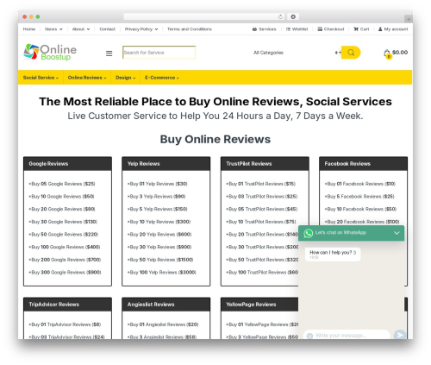Select Buy 200 Google Reviews ($700)
Image resolution: width=431 pixels, height=365 pixels.
[65, 260]
